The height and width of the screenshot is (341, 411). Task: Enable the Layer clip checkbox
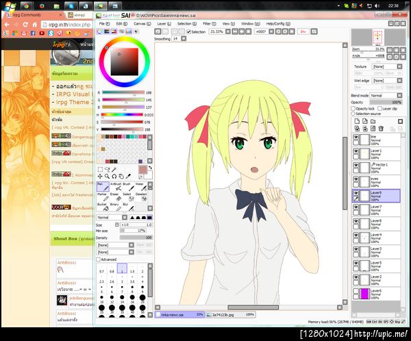(379, 108)
